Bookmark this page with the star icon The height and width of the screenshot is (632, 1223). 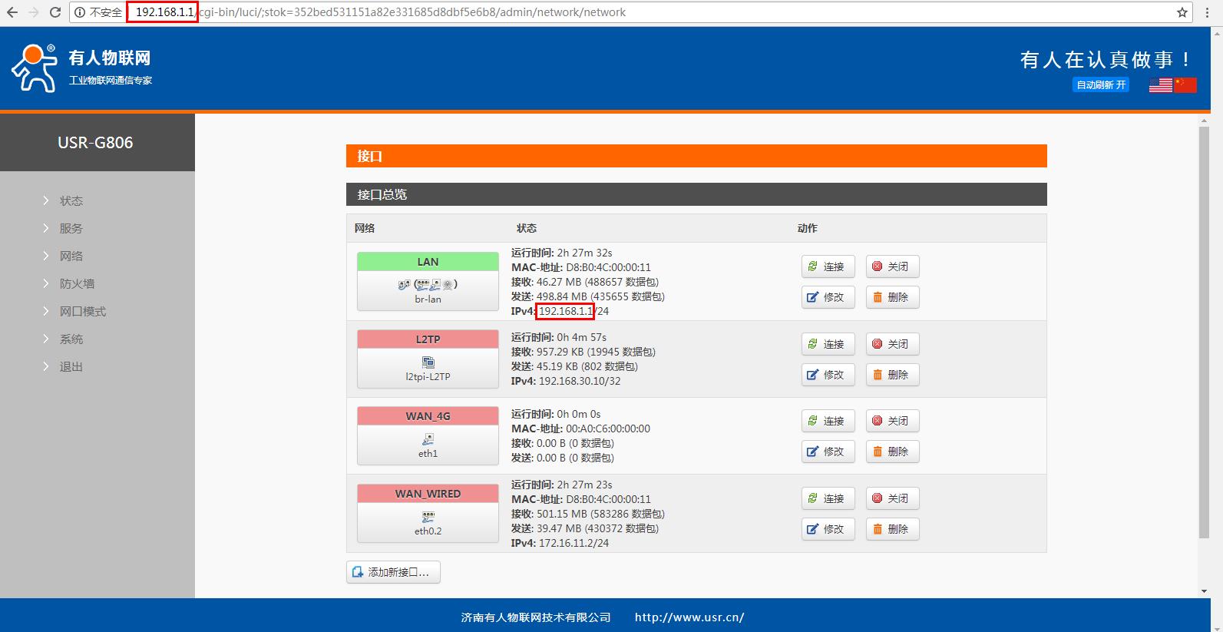tap(1182, 12)
